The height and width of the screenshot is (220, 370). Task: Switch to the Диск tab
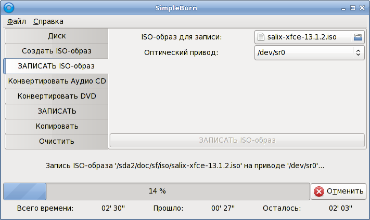pyautogui.click(x=57, y=36)
